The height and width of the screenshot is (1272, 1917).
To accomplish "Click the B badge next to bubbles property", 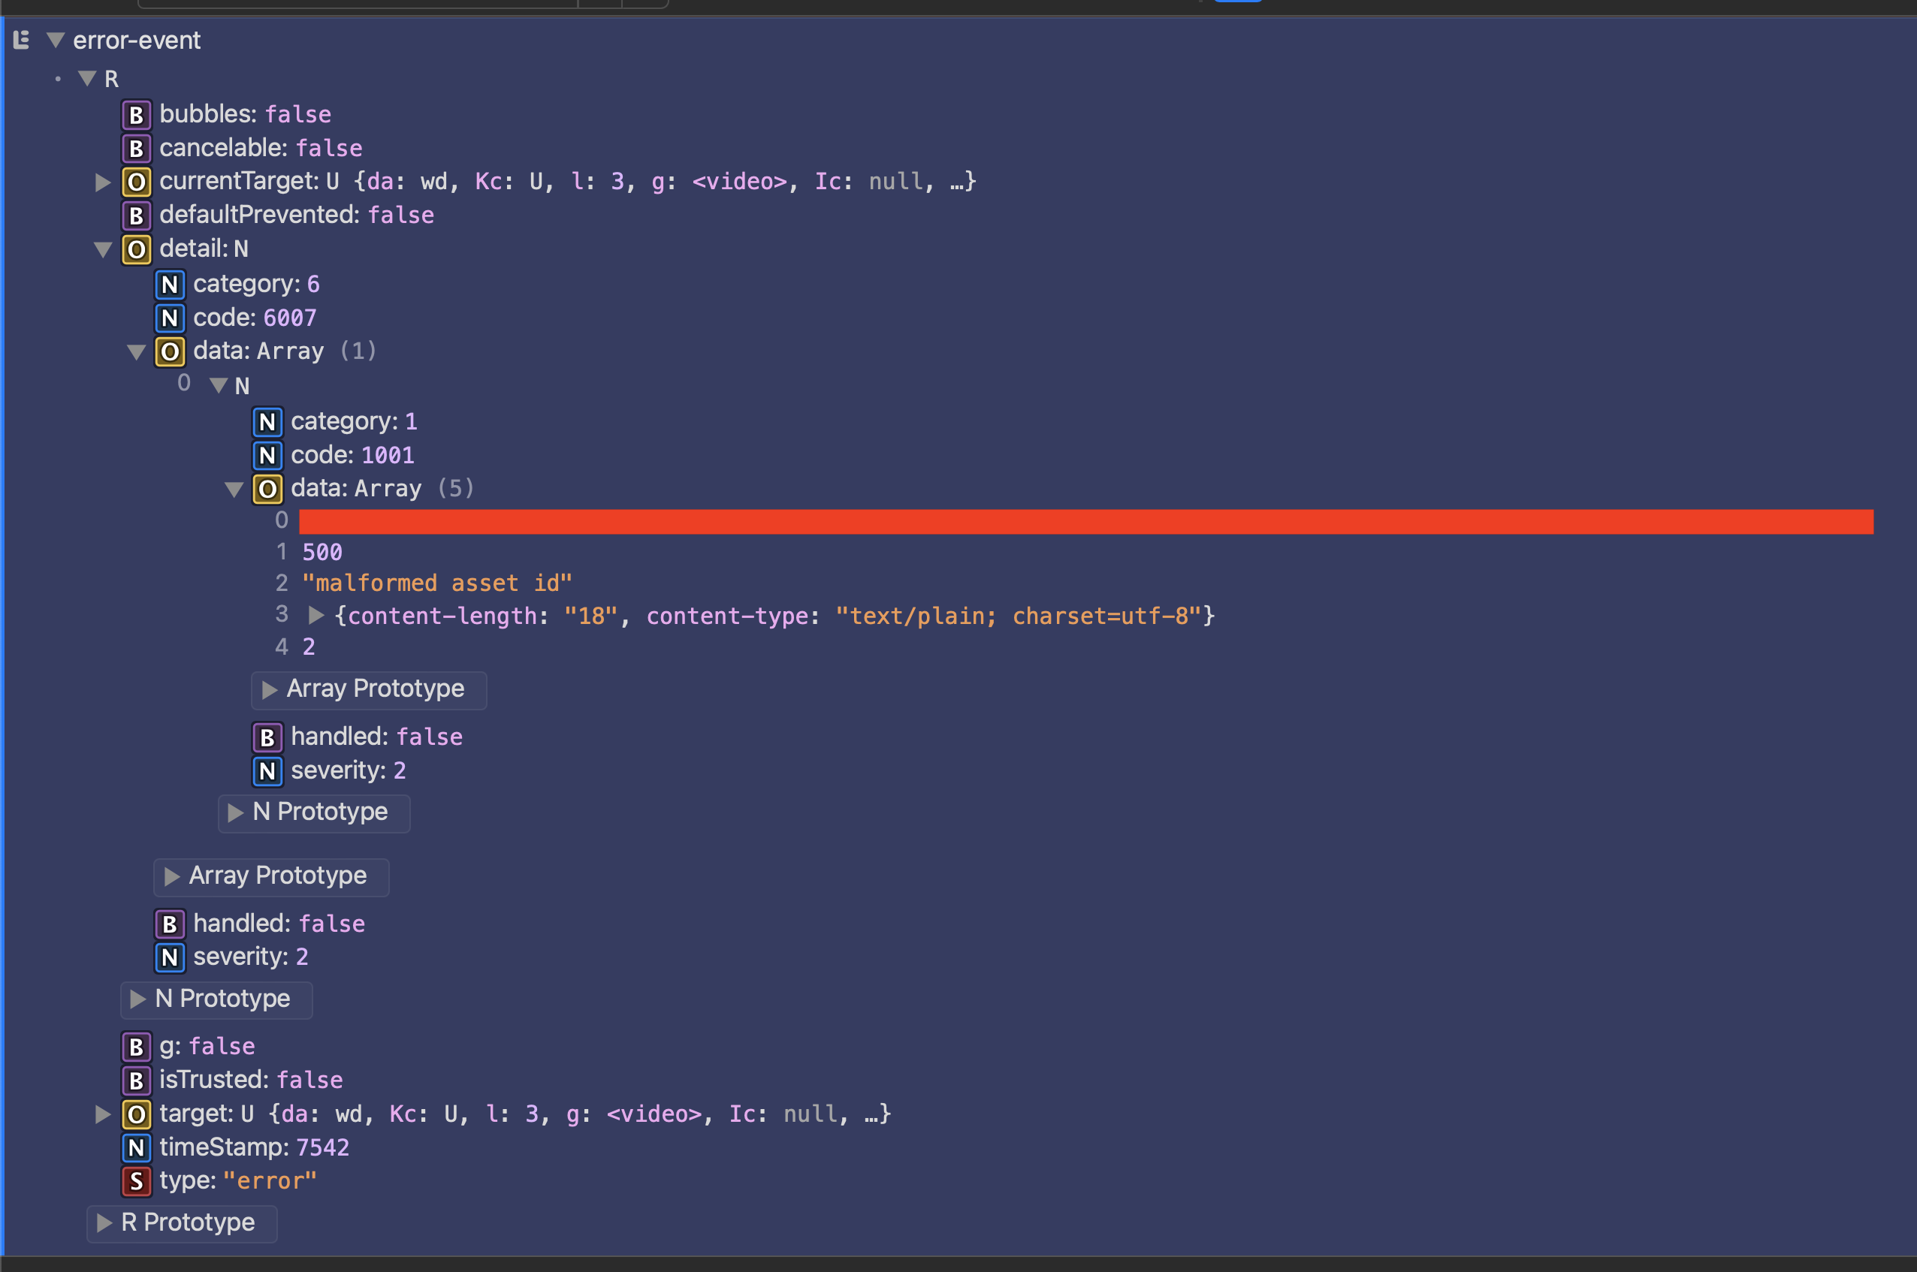I will point(137,114).
